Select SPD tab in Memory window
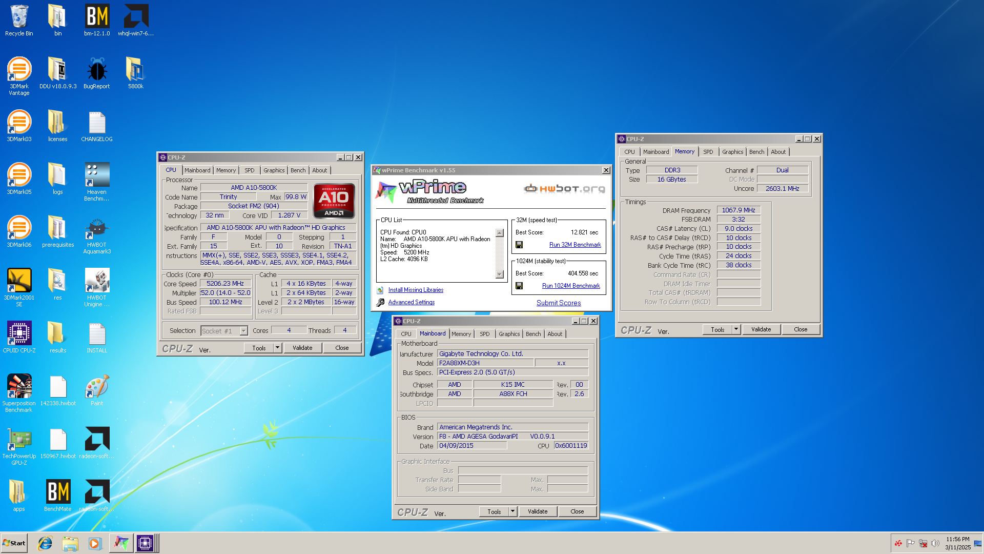The height and width of the screenshot is (554, 984). tap(708, 152)
